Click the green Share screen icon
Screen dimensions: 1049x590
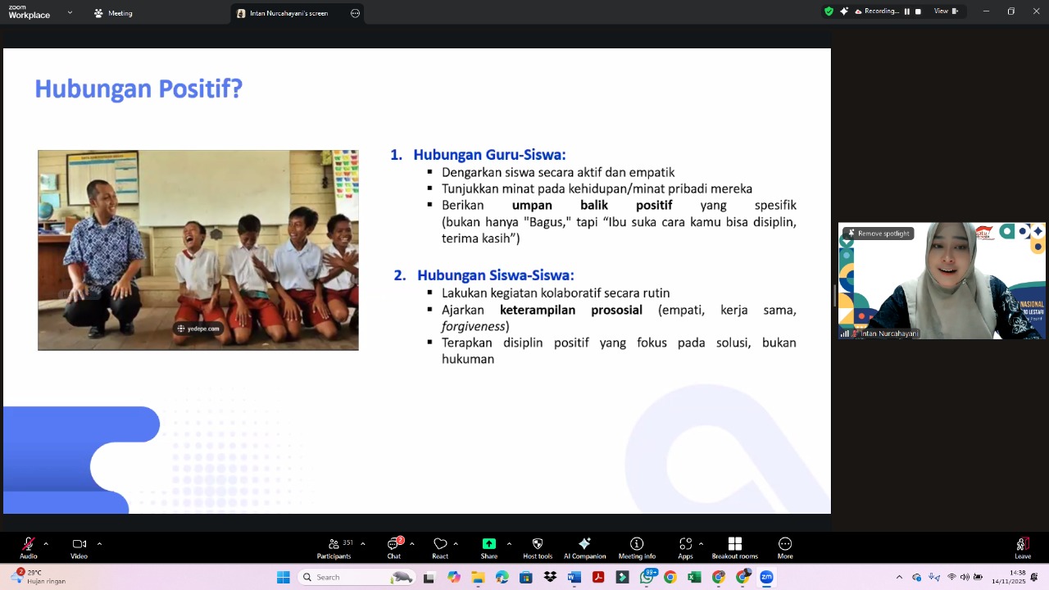489,545
